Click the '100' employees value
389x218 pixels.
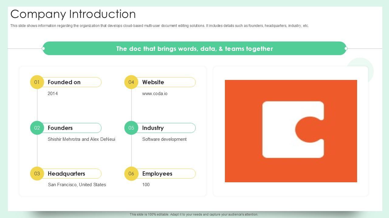pos(146,185)
